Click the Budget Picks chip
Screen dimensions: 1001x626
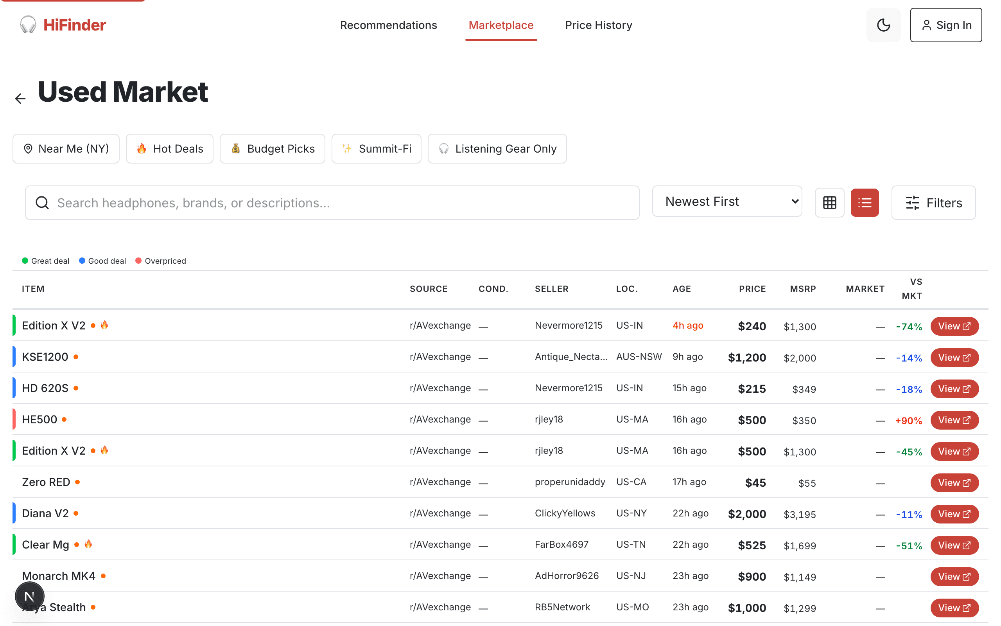(272, 149)
